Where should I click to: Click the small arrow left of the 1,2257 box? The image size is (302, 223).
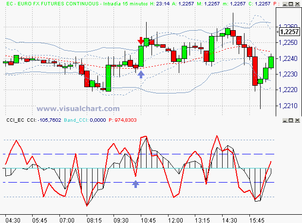tap(278, 32)
